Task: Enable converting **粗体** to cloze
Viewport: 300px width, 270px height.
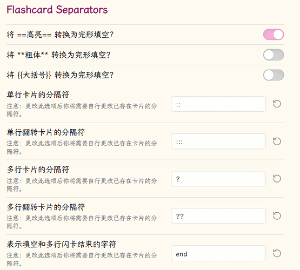Action: [x=274, y=55]
